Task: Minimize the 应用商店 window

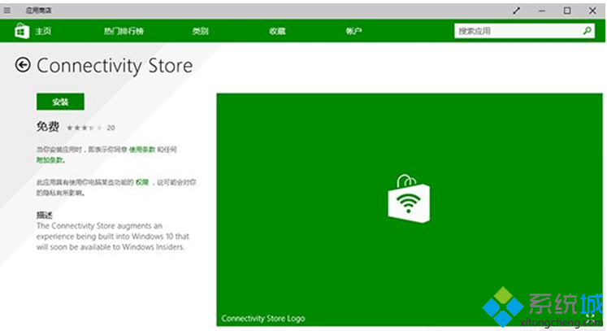Action: click(542, 10)
